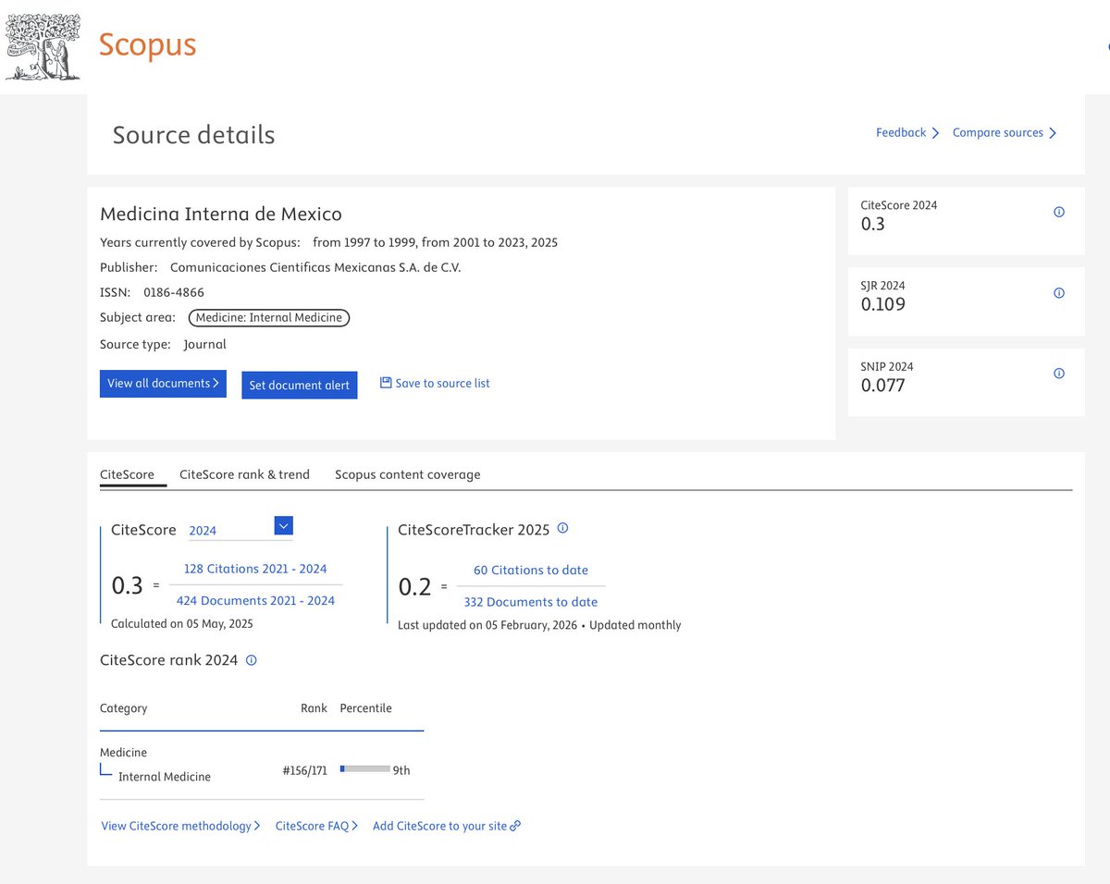Open CiteScore FAQ link
The height and width of the screenshot is (884, 1110).
(316, 826)
